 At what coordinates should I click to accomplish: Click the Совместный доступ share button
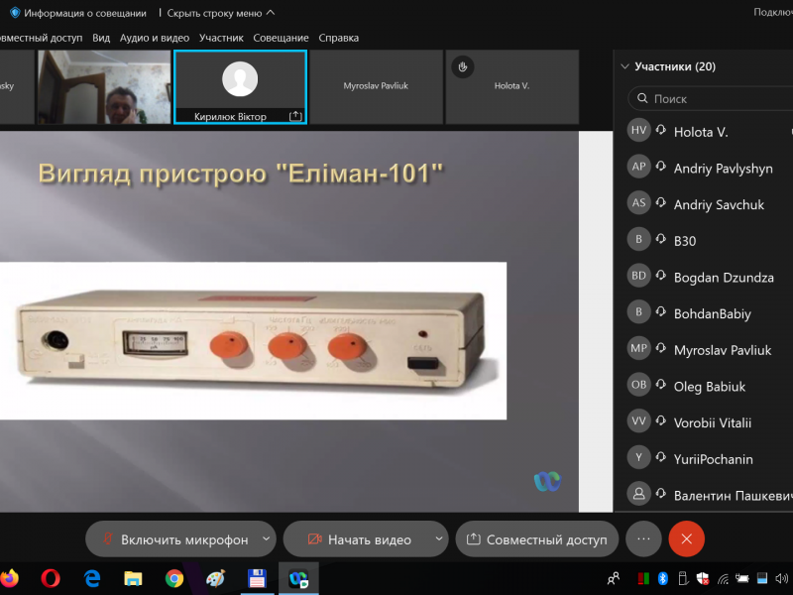tap(537, 539)
